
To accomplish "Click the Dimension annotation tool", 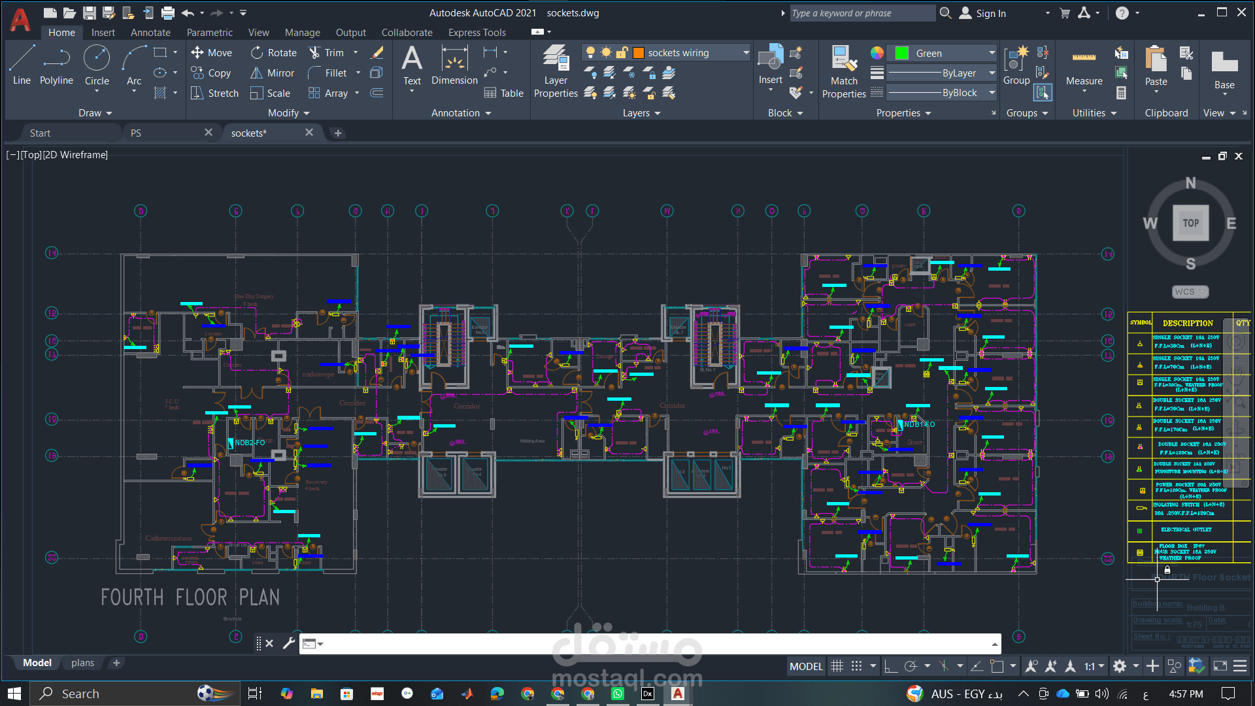I will click(454, 65).
